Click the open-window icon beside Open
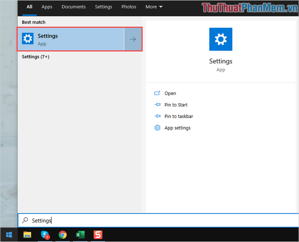This screenshot has height=242, width=299. [157, 93]
